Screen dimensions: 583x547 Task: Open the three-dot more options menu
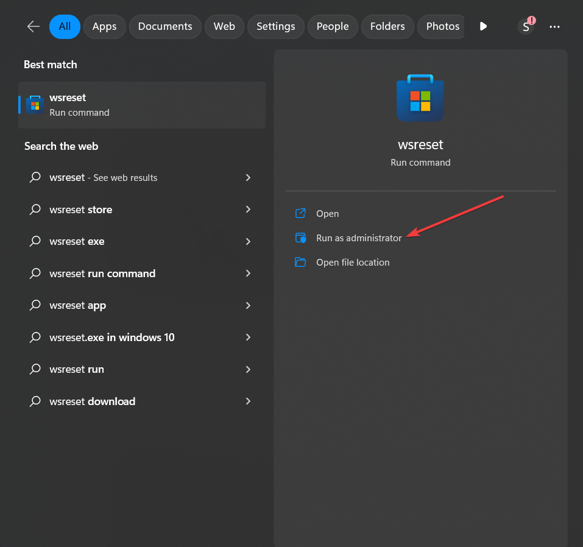pos(554,26)
